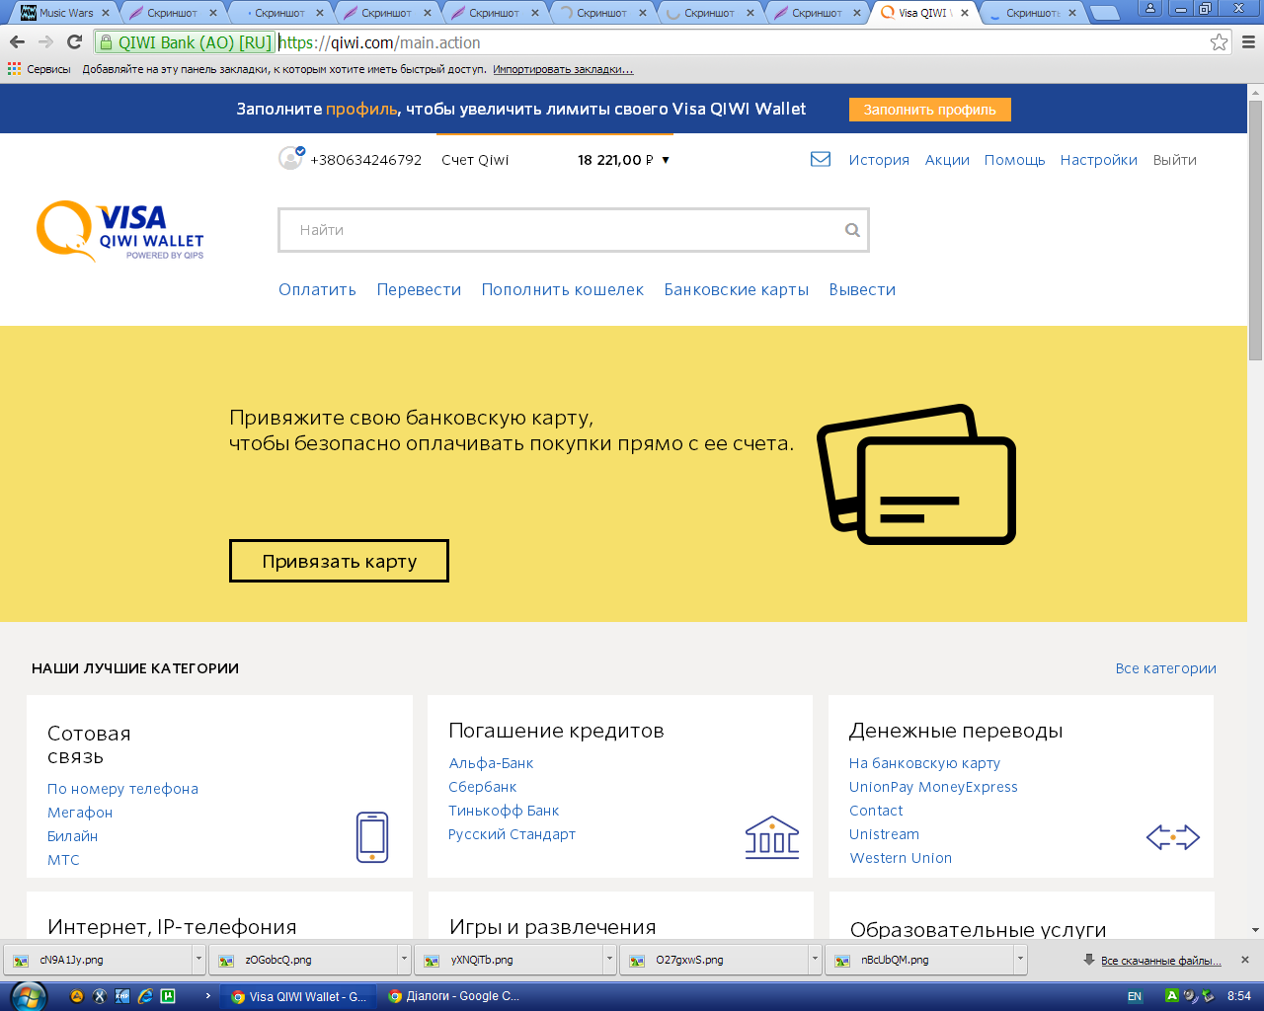Open dropdown for yXNQiTb.png download
The height and width of the screenshot is (1011, 1264).
(609, 959)
